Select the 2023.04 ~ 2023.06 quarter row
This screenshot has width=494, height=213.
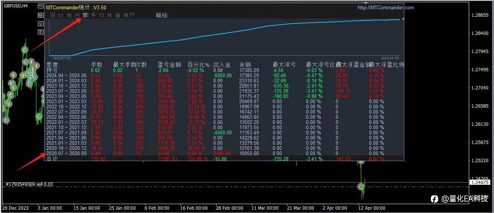(224, 96)
